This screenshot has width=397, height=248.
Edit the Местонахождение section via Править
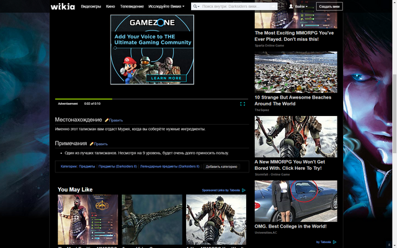click(116, 120)
